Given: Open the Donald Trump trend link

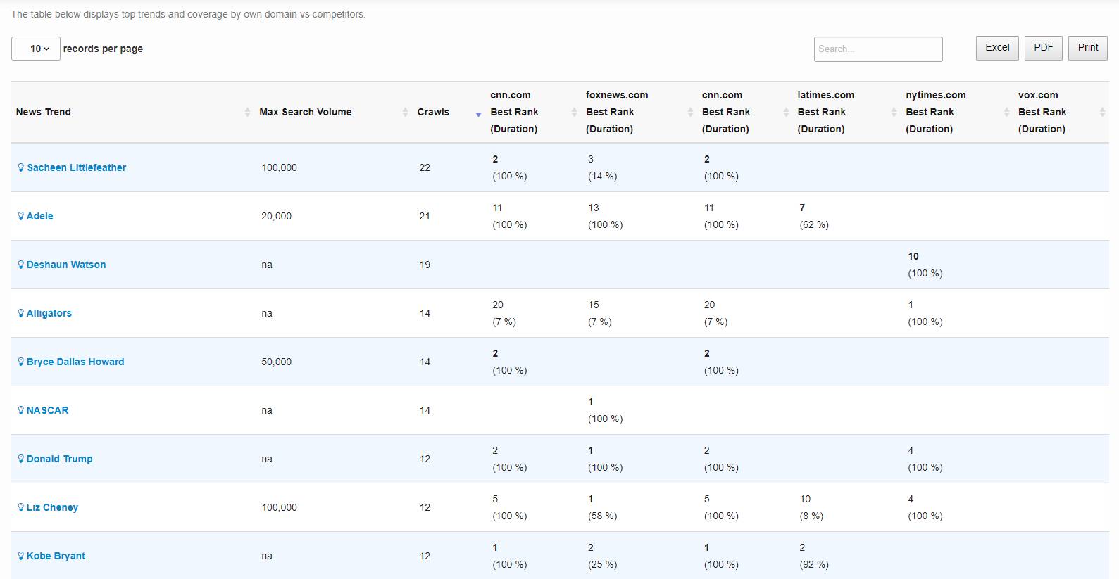Looking at the screenshot, I should point(59,459).
